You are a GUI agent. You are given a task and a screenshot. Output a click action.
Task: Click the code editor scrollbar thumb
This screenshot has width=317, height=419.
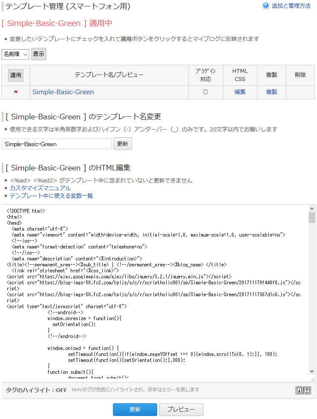[x=311, y=217]
